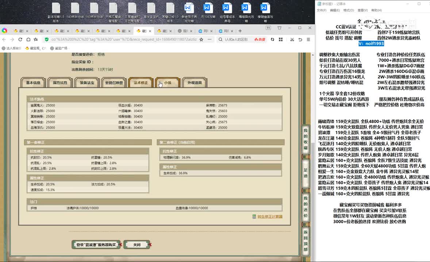Screen dimensions: 430x262
Task: Open the 秦陵幽宫攻略 WPS document
Action: click(x=265, y=12)
